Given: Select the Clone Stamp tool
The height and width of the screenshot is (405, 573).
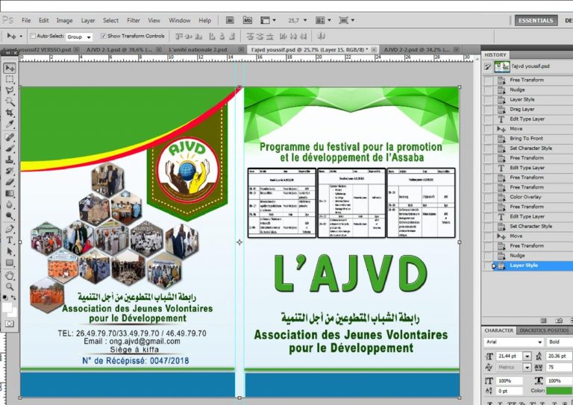Looking at the screenshot, I should (x=10, y=160).
